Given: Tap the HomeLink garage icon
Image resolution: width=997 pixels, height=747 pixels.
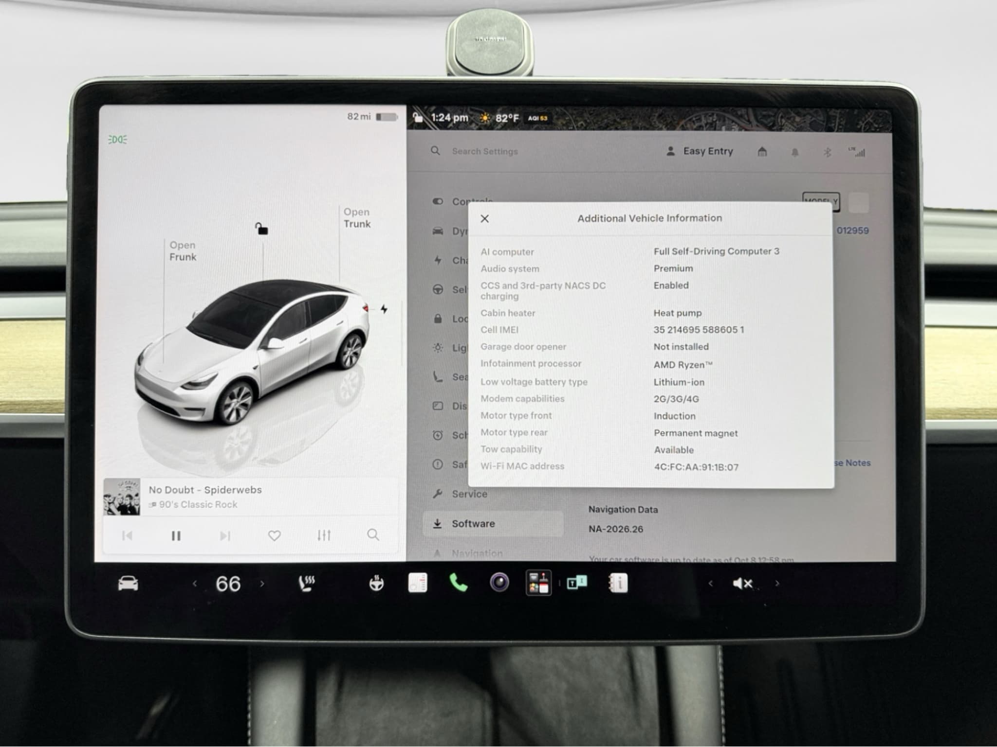Looking at the screenshot, I should (762, 152).
